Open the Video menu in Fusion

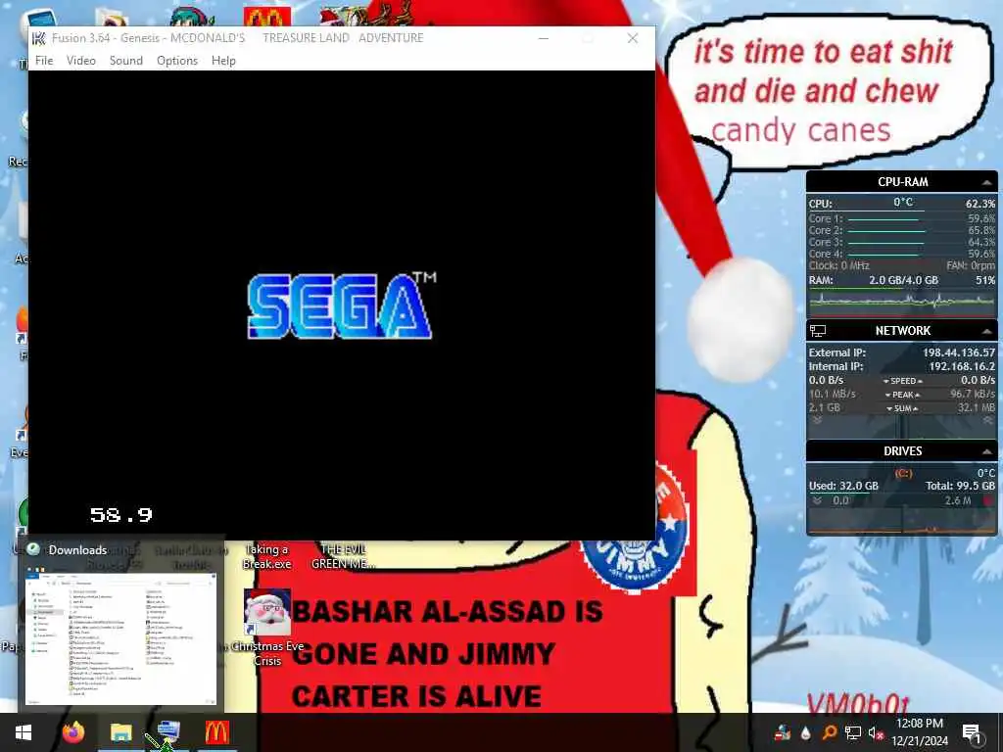coord(81,61)
